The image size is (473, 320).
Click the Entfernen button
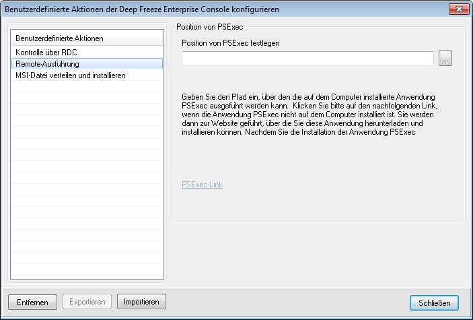tap(32, 302)
